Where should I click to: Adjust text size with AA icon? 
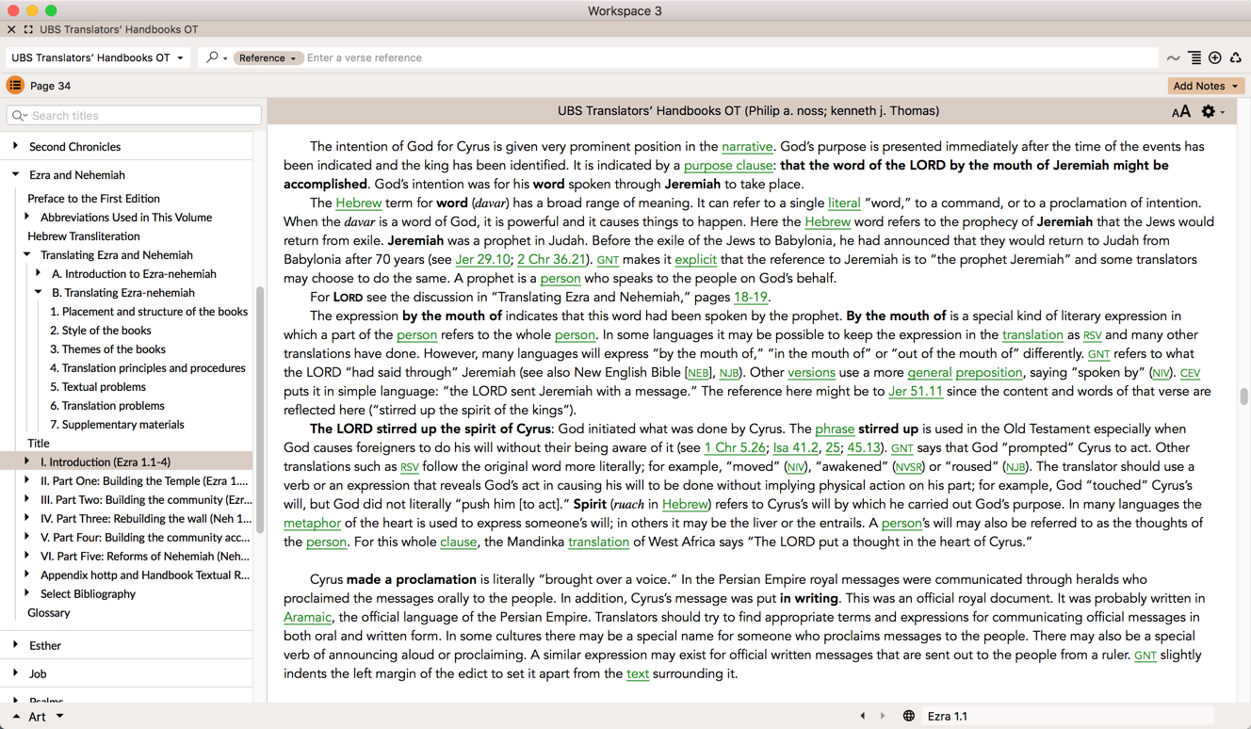click(x=1180, y=111)
